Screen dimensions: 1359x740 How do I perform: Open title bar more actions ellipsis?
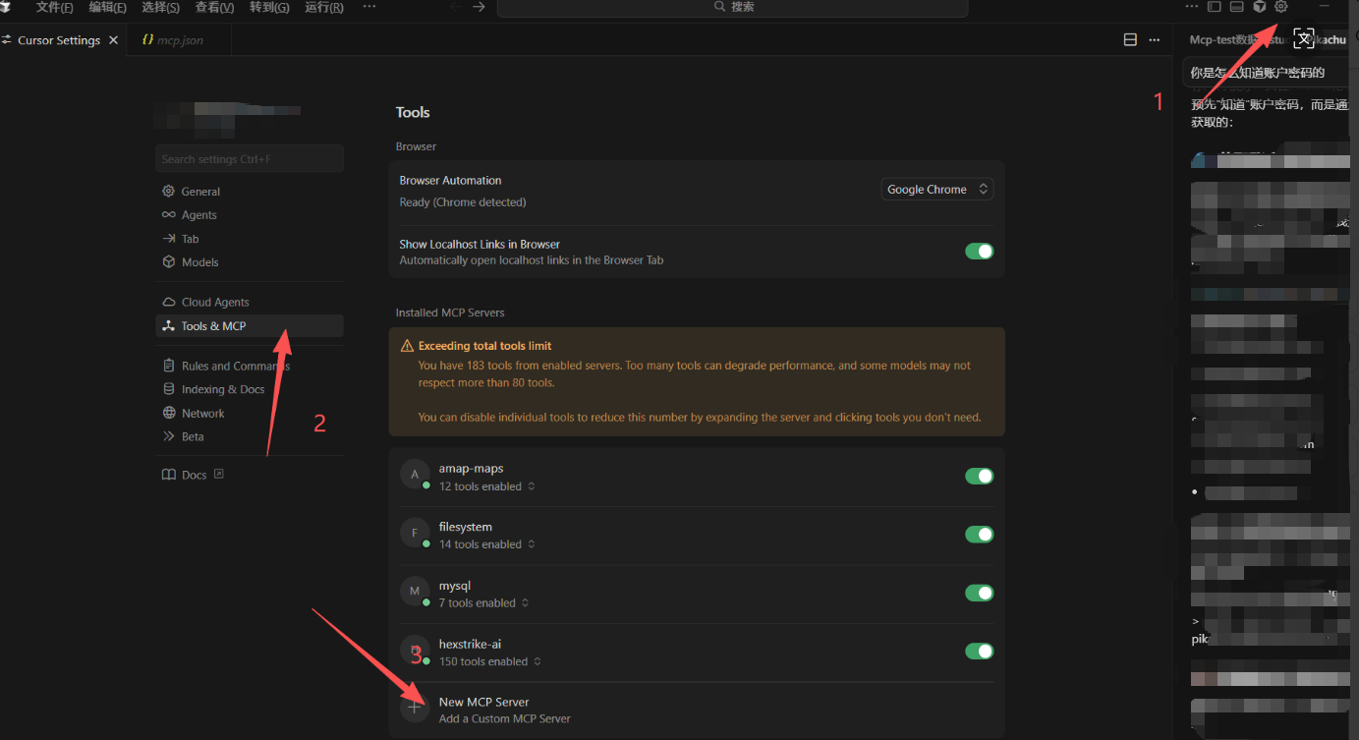click(x=1192, y=7)
